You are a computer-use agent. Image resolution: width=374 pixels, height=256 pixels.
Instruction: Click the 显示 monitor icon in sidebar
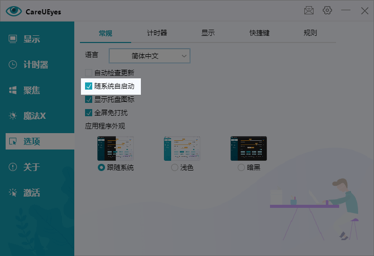point(13,39)
